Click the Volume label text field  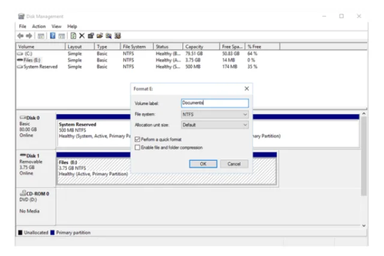(x=215, y=103)
